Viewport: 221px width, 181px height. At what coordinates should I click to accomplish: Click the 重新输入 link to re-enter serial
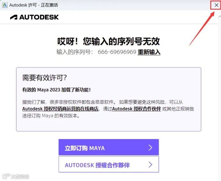point(149,52)
